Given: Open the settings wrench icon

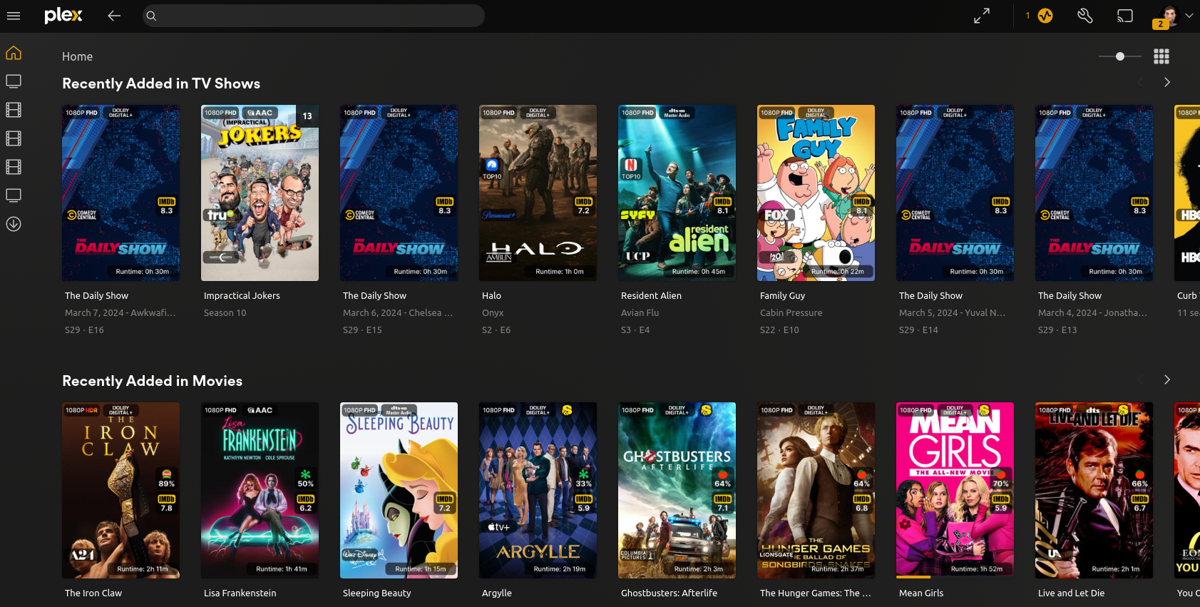Looking at the screenshot, I should 1085,16.
